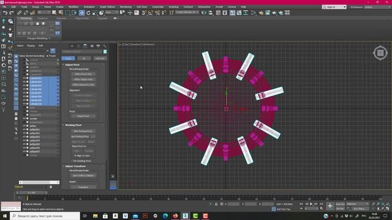The image size is (392, 220).
Task: Open the Firefox icon in the taskbar
Action: [x=175, y=216]
